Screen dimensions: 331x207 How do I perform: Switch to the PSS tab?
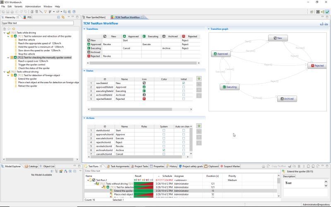(28, 17)
